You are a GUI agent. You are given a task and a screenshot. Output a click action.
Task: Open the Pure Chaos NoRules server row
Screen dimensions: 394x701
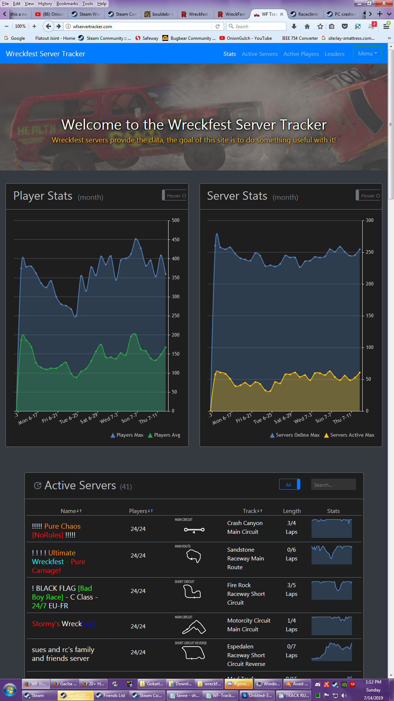[194, 529]
